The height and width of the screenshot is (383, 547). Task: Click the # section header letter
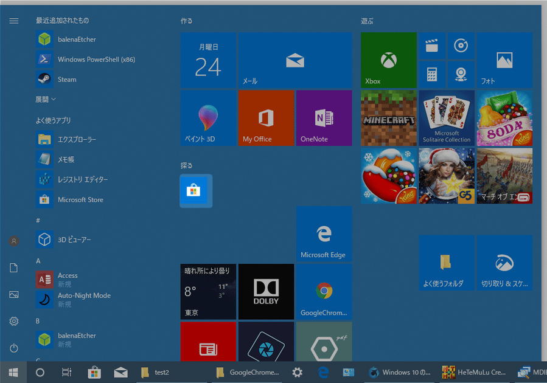pyautogui.click(x=38, y=220)
